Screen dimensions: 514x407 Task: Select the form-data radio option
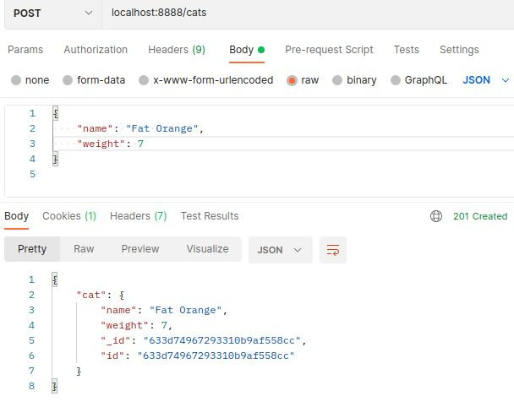(x=68, y=80)
